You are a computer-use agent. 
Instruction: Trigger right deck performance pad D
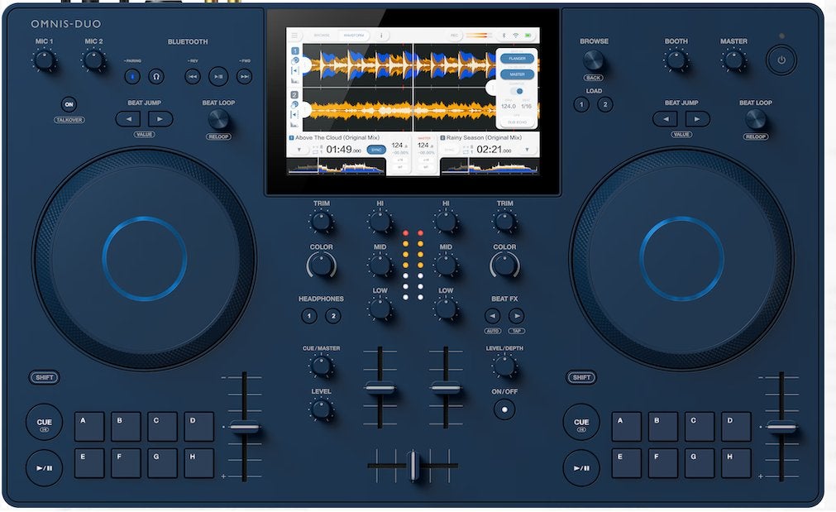coord(736,426)
